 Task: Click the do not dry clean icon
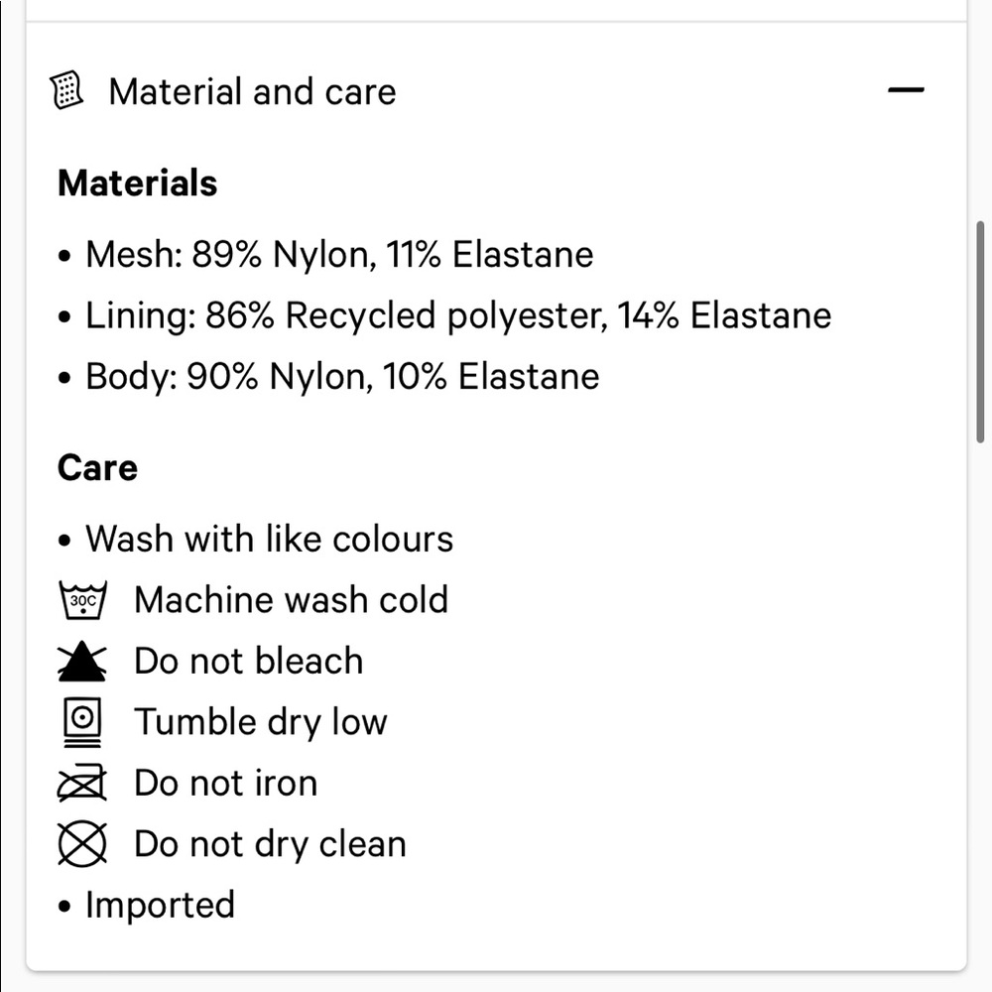(x=82, y=844)
